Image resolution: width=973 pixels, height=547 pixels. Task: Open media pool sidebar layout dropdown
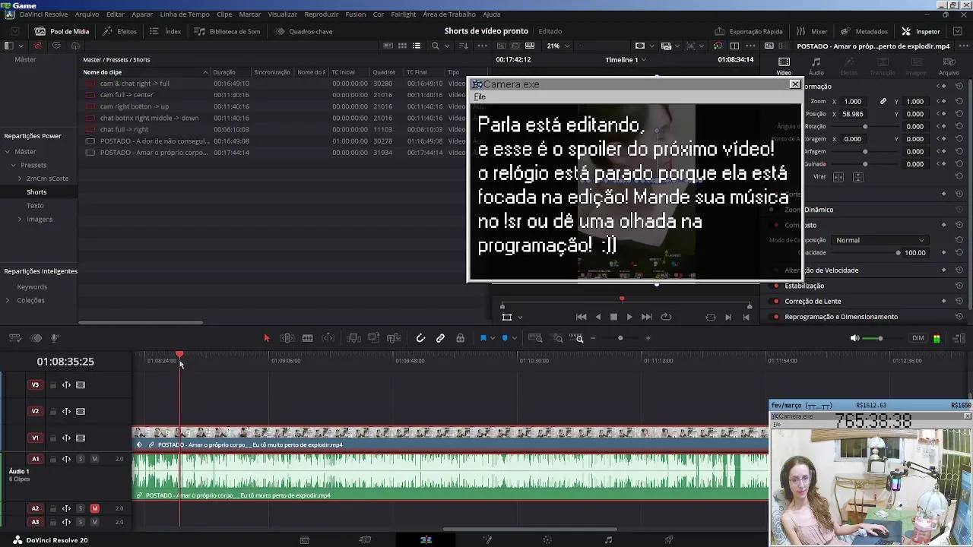point(22,46)
